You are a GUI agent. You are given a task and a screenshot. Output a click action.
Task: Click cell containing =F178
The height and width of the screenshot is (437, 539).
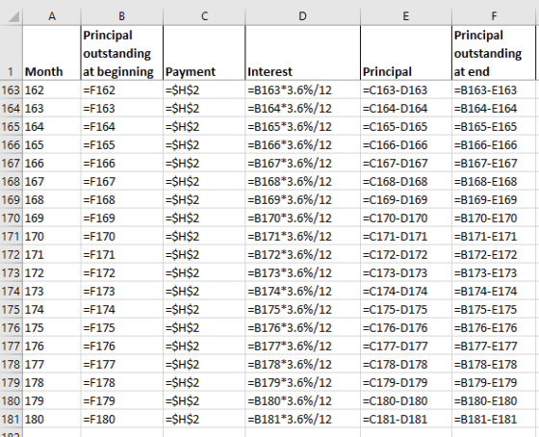pyautogui.click(x=121, y=382)
